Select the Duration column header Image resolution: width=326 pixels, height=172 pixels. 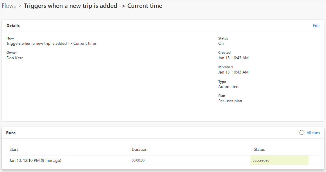coord(140,149)
